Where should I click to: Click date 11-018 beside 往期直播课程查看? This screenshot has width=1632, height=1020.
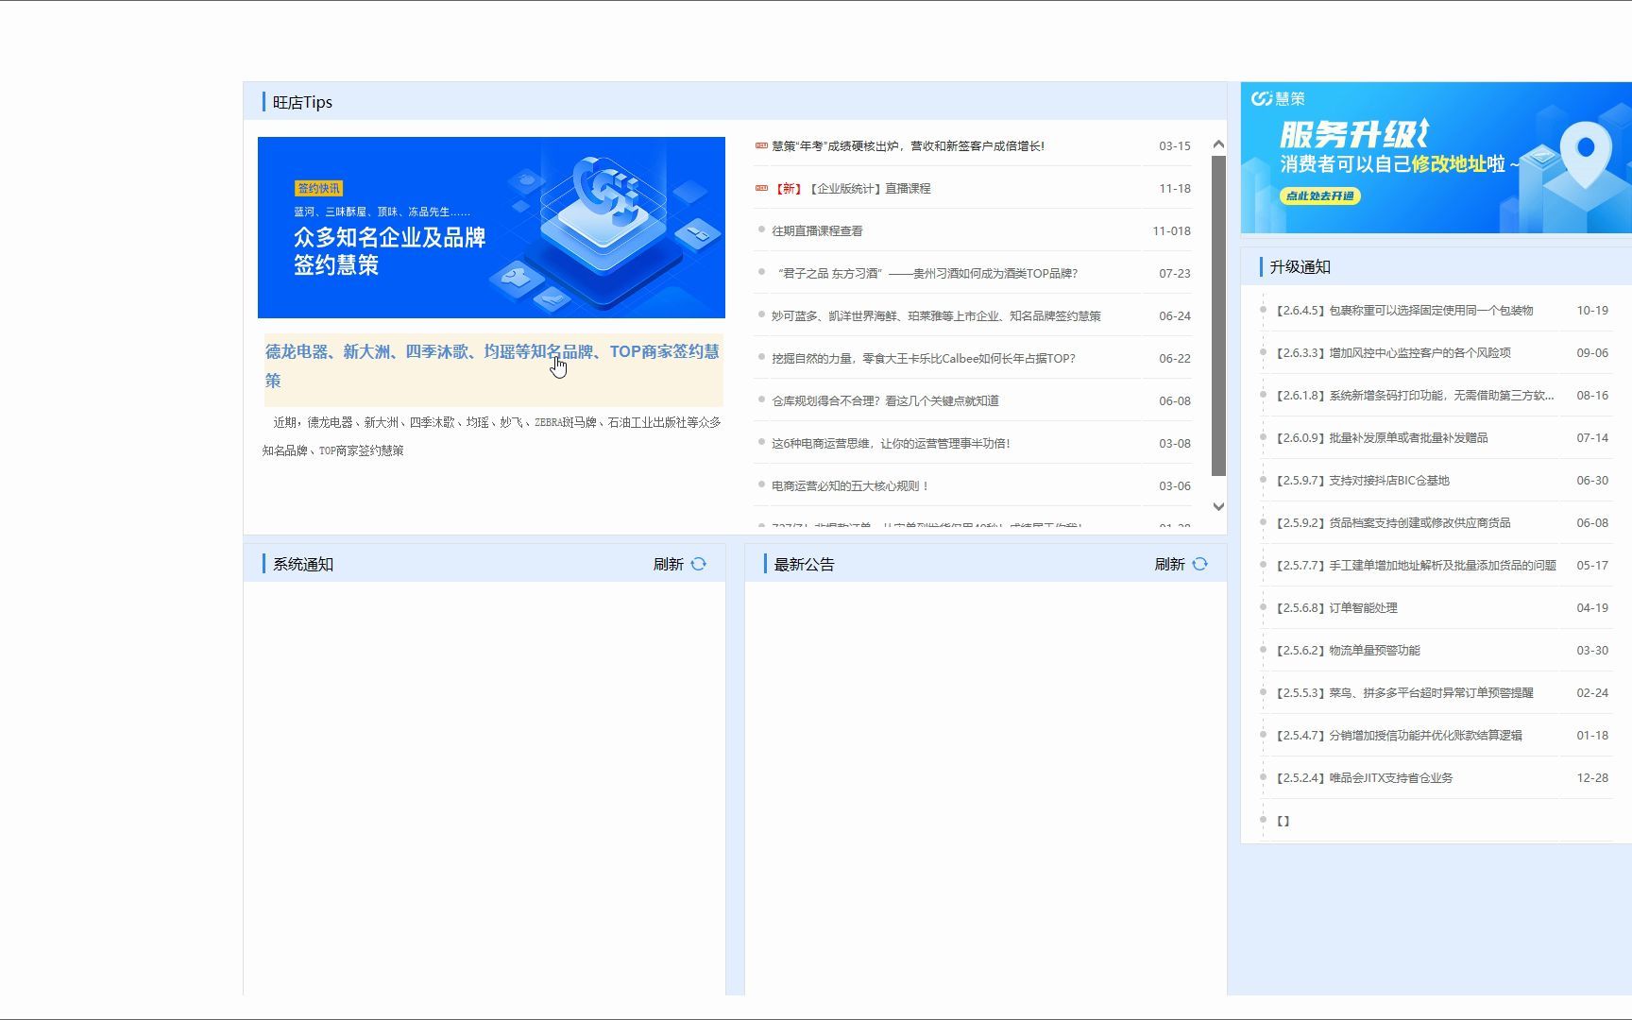tap(1171, 230)
